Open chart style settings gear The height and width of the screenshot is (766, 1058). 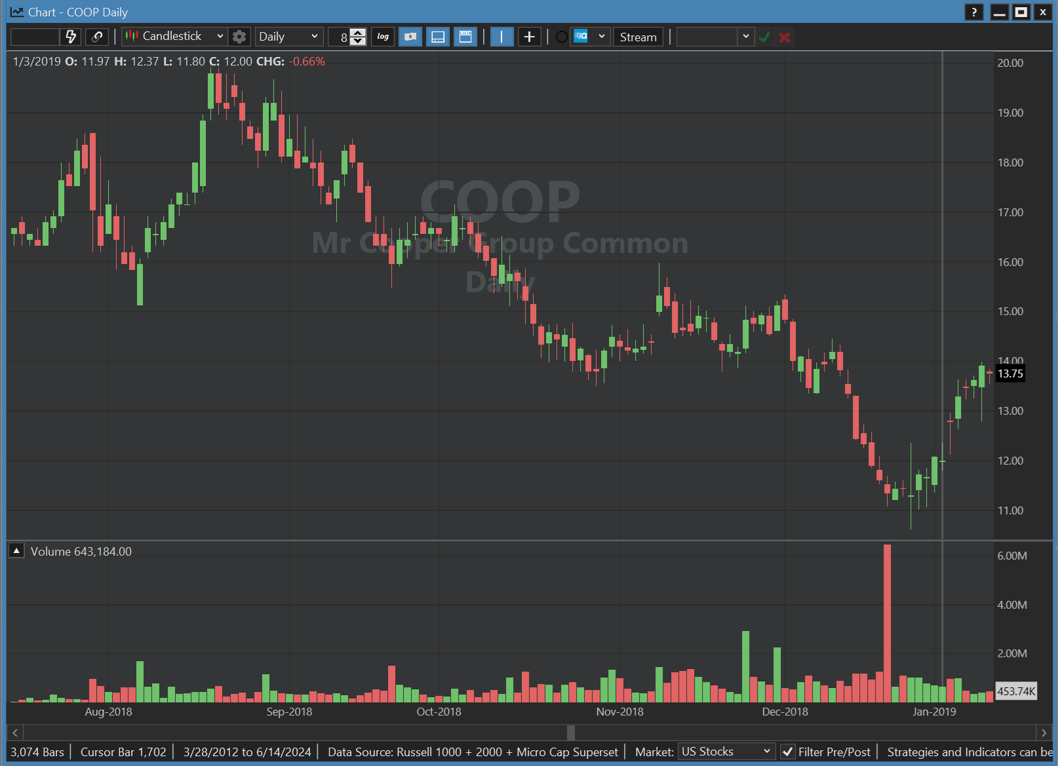click(239, 37)
